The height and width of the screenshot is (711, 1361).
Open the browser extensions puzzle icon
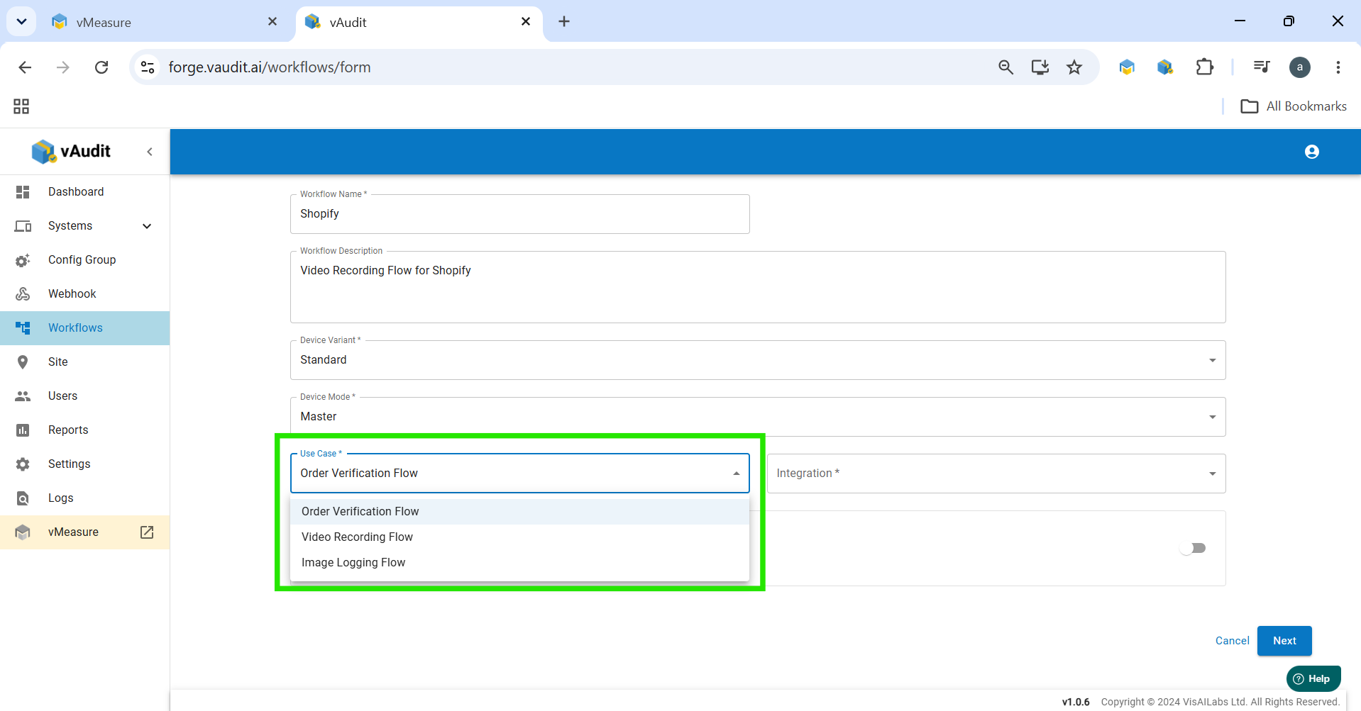1204,67
